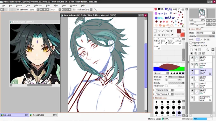Clear the current layer
216x121 pixels.
[199, 53]
